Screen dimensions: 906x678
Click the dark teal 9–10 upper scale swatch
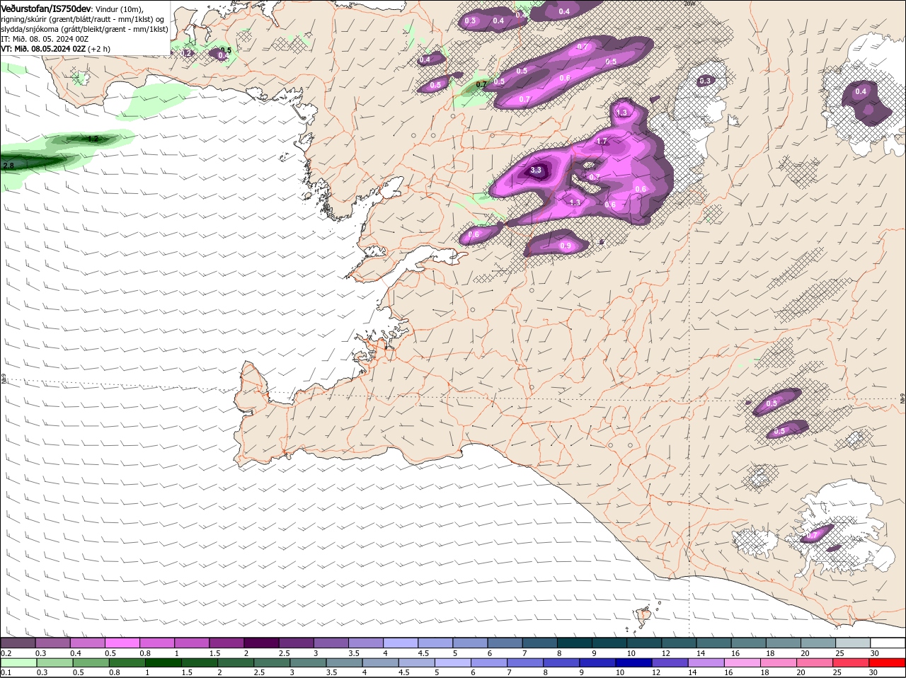(x=609, y=643)
